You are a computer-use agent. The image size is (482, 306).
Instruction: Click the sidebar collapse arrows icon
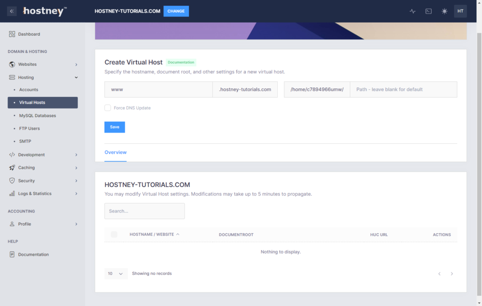click(12, 11)
